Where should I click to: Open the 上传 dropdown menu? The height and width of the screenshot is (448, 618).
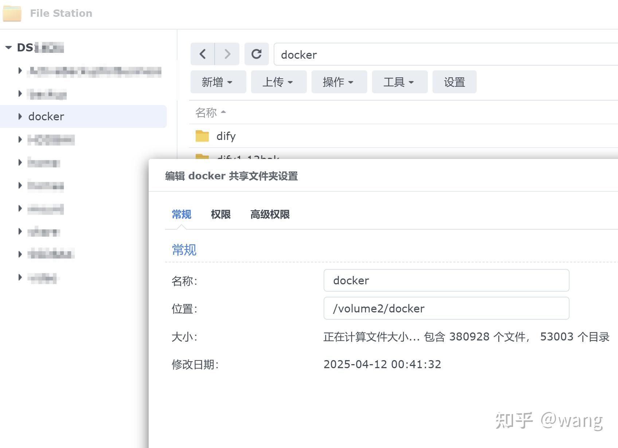[x=278, y=82]
